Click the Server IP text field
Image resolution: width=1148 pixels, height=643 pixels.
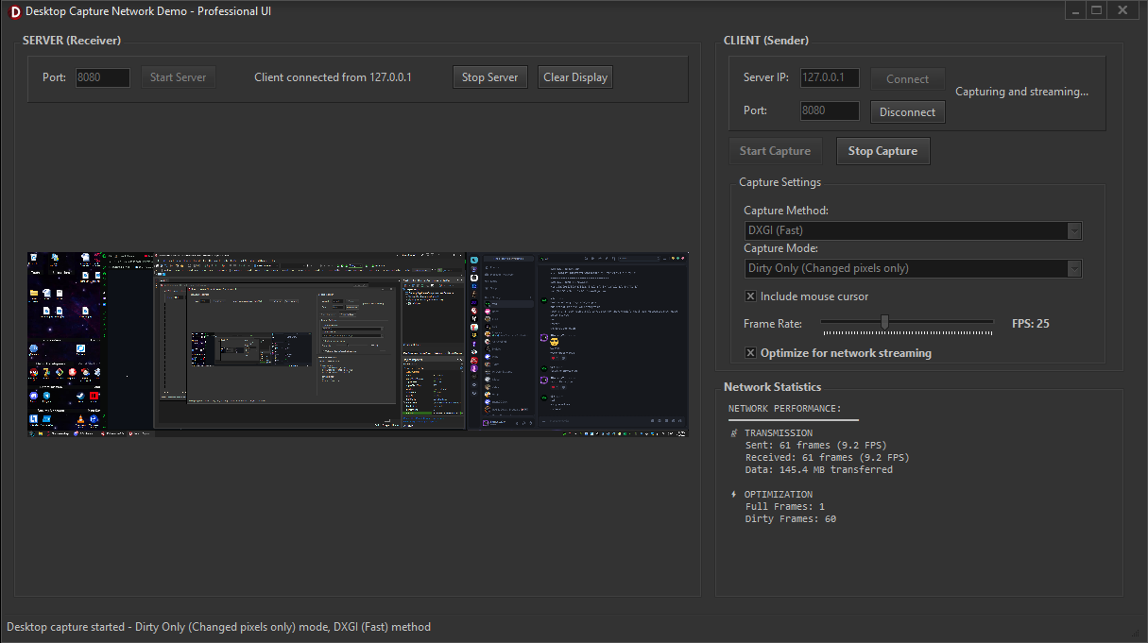[830, 77]
